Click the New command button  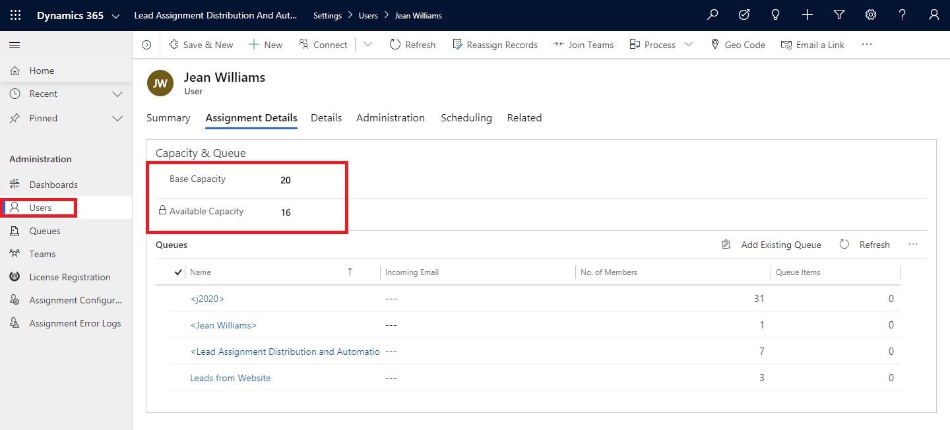pos(265,45)
